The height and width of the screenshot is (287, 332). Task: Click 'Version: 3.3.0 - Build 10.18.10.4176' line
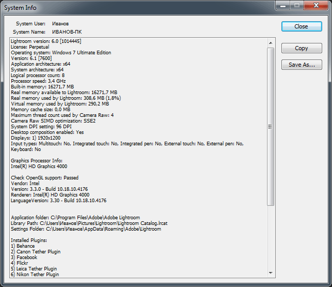[x=50, y=189]
